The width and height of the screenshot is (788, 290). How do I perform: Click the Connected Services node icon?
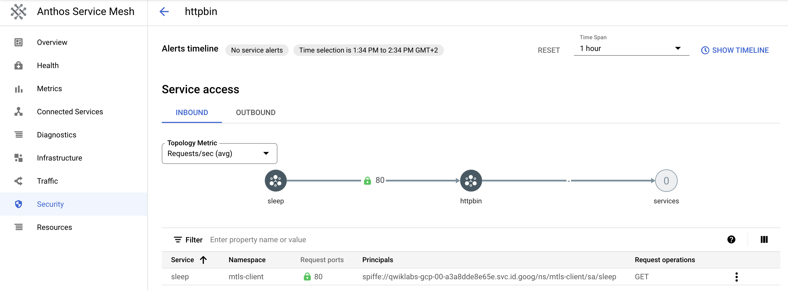[19, 112]
